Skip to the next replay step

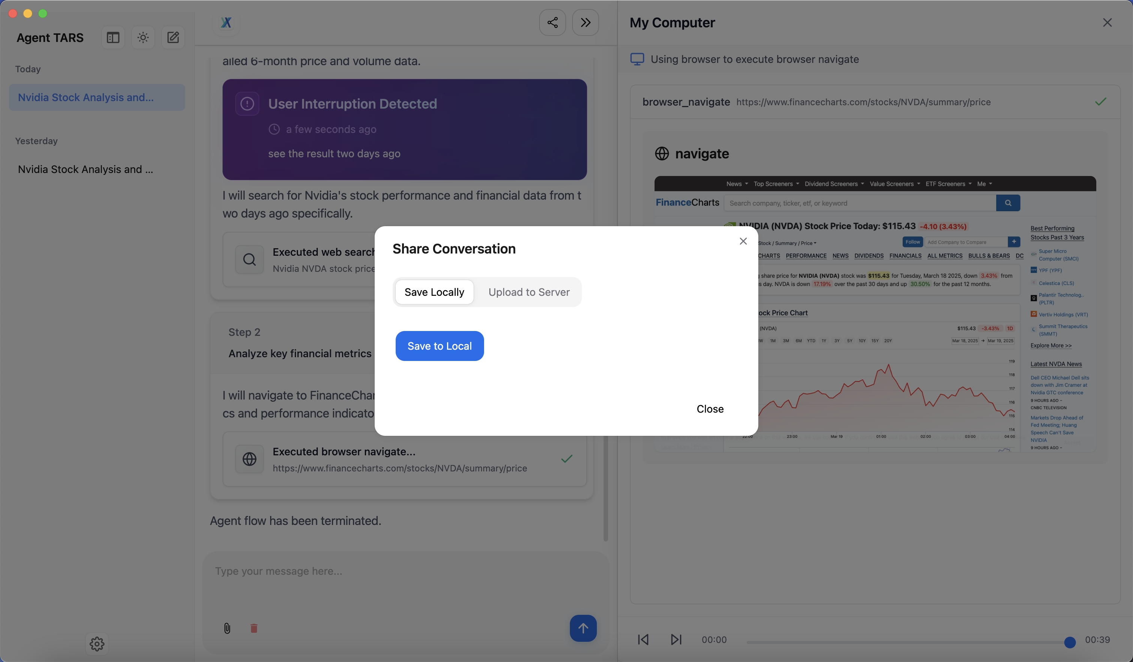point(676,639)
